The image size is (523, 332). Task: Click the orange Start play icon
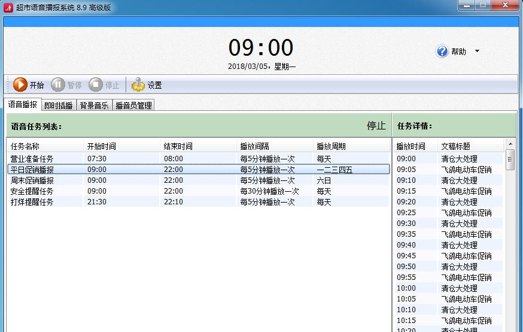tap(20, 85)
